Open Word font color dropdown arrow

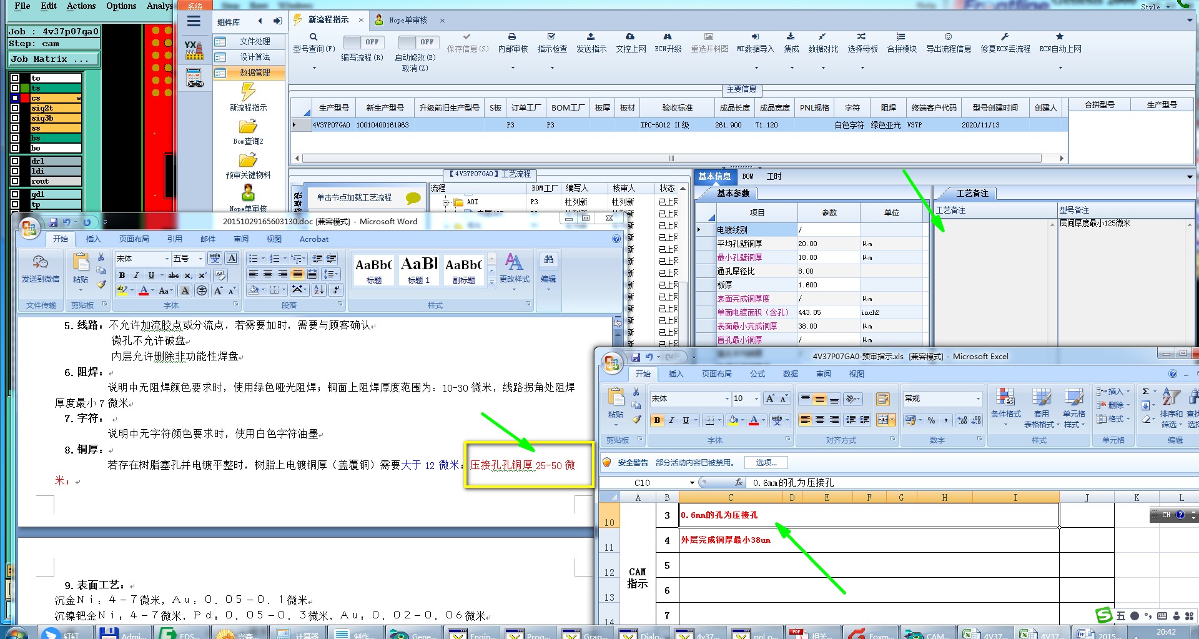[x=152, y=290]
